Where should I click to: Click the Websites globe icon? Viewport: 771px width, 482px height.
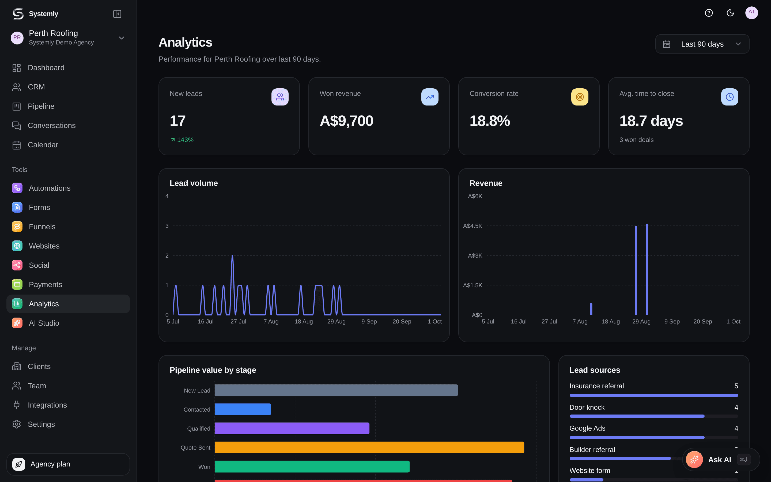[17, 246]
